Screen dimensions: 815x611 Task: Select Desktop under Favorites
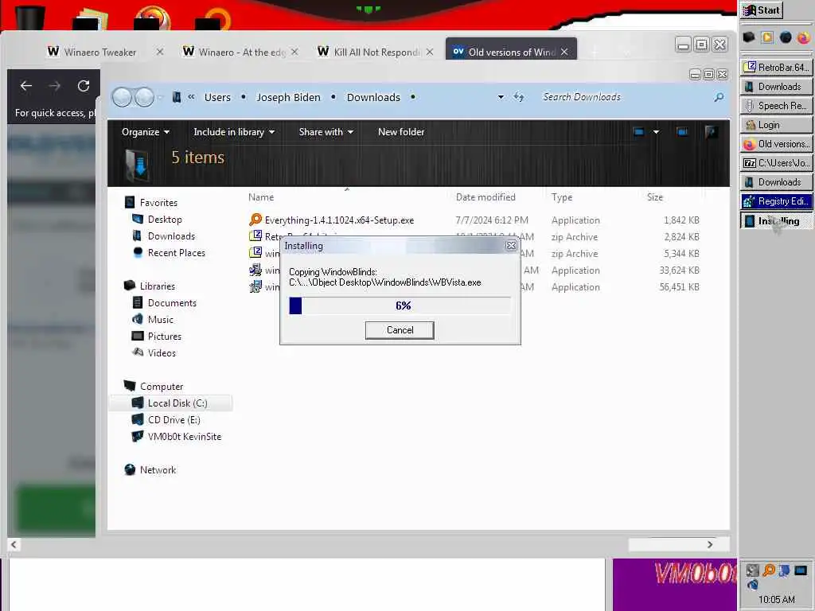click(164, 220)
